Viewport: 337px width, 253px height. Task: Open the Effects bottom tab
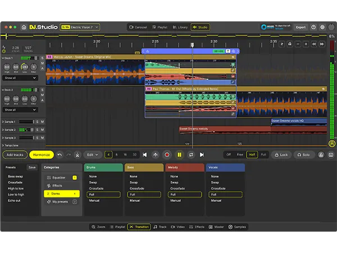[x=197, y=227]
